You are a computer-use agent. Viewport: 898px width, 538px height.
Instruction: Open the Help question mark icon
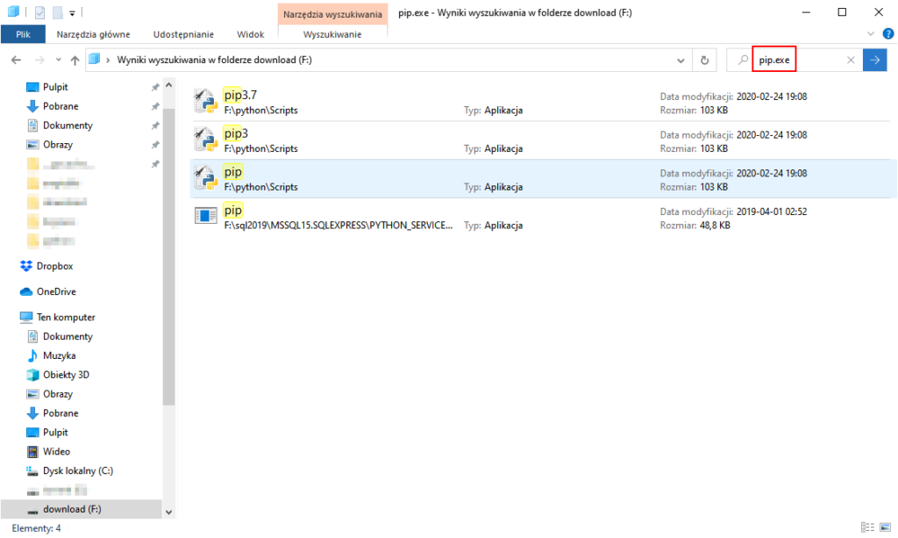click(887, 33)
